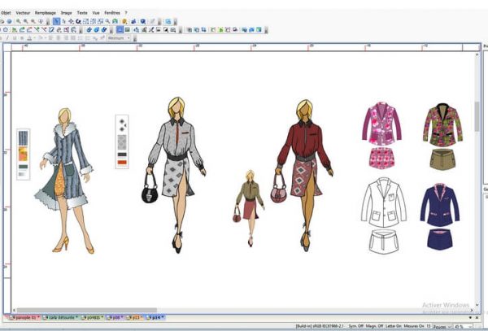Select the figure in burgundy blouse

point(305,175)
